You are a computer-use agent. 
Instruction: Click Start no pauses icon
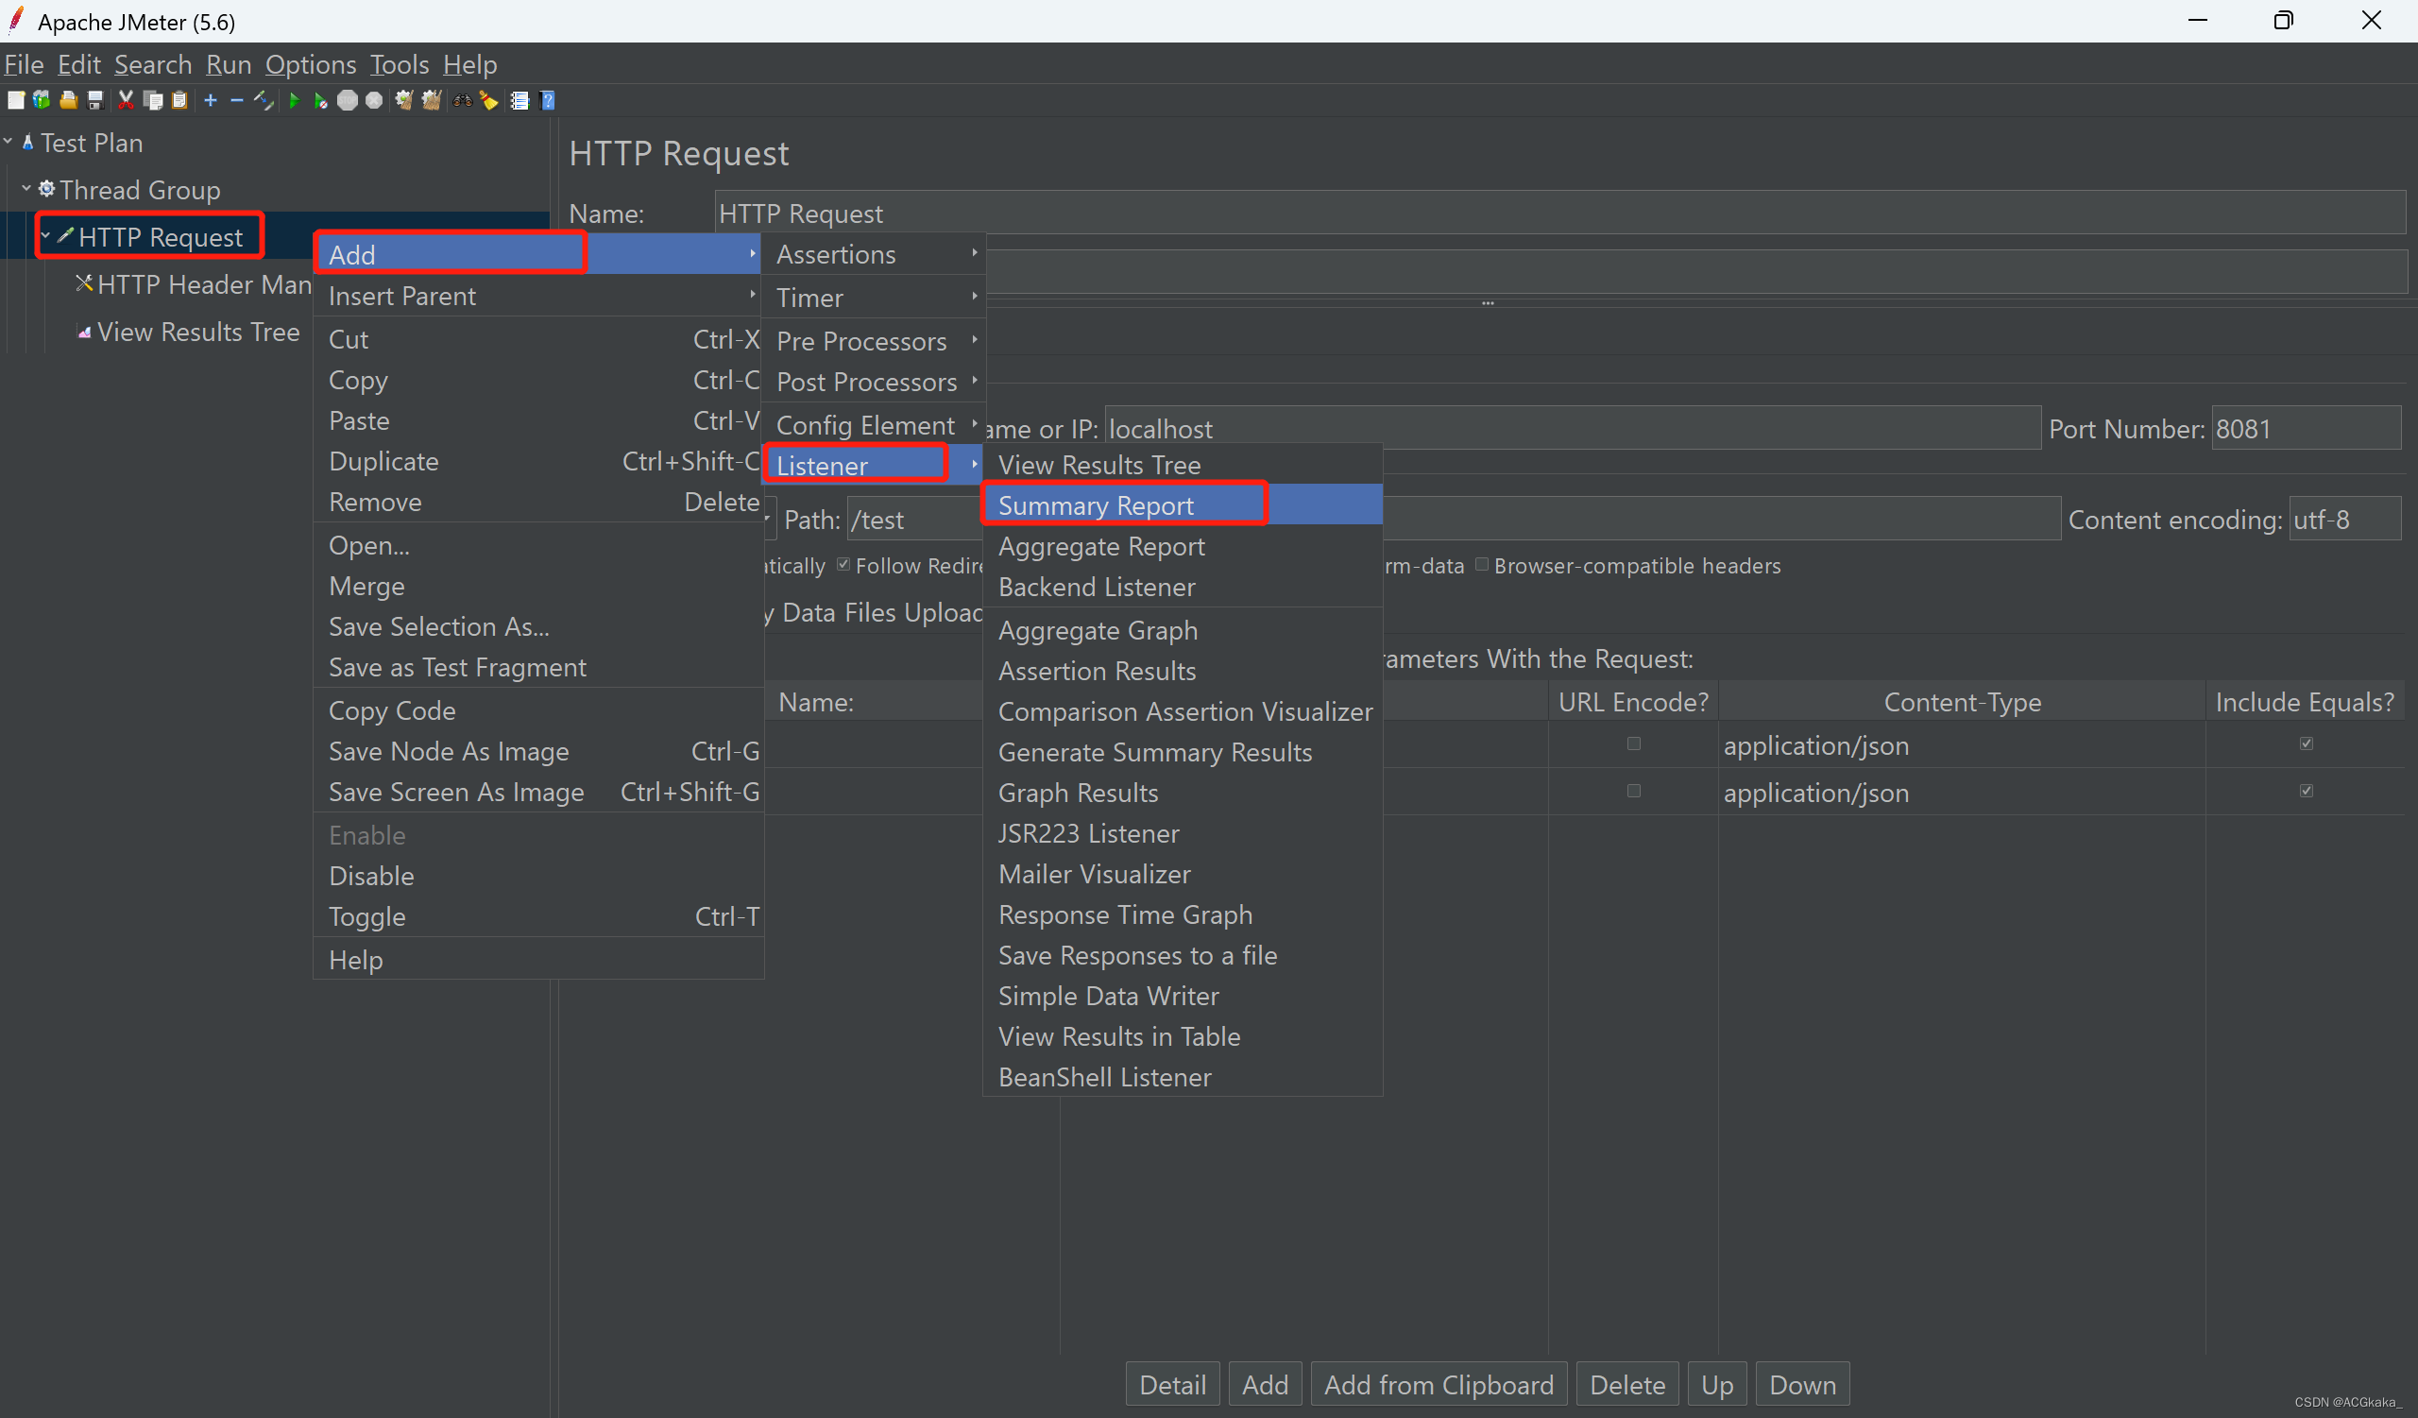[320, 101]
